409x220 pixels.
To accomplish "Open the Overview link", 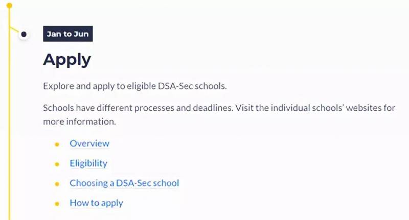I will (89, 143).
